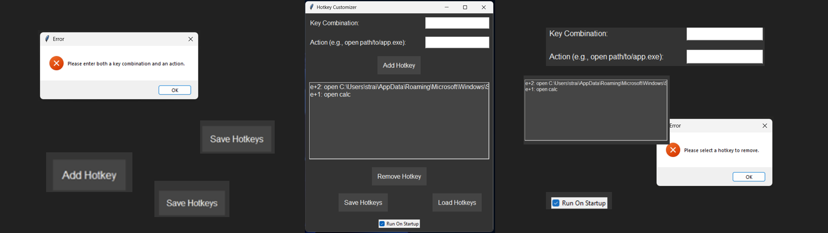
Task: Select 'e+1: open calc' in the enlarged list copy
Action: (596, 89)
